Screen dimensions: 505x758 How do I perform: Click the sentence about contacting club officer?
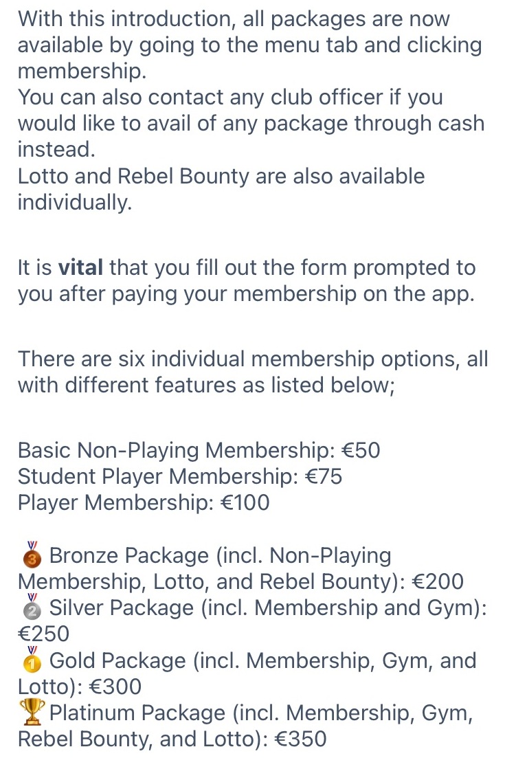click(x=251, y=123)
